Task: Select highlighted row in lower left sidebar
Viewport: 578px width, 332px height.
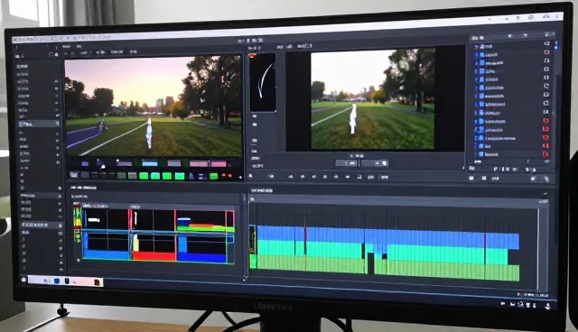Action: tap(41, 225)
